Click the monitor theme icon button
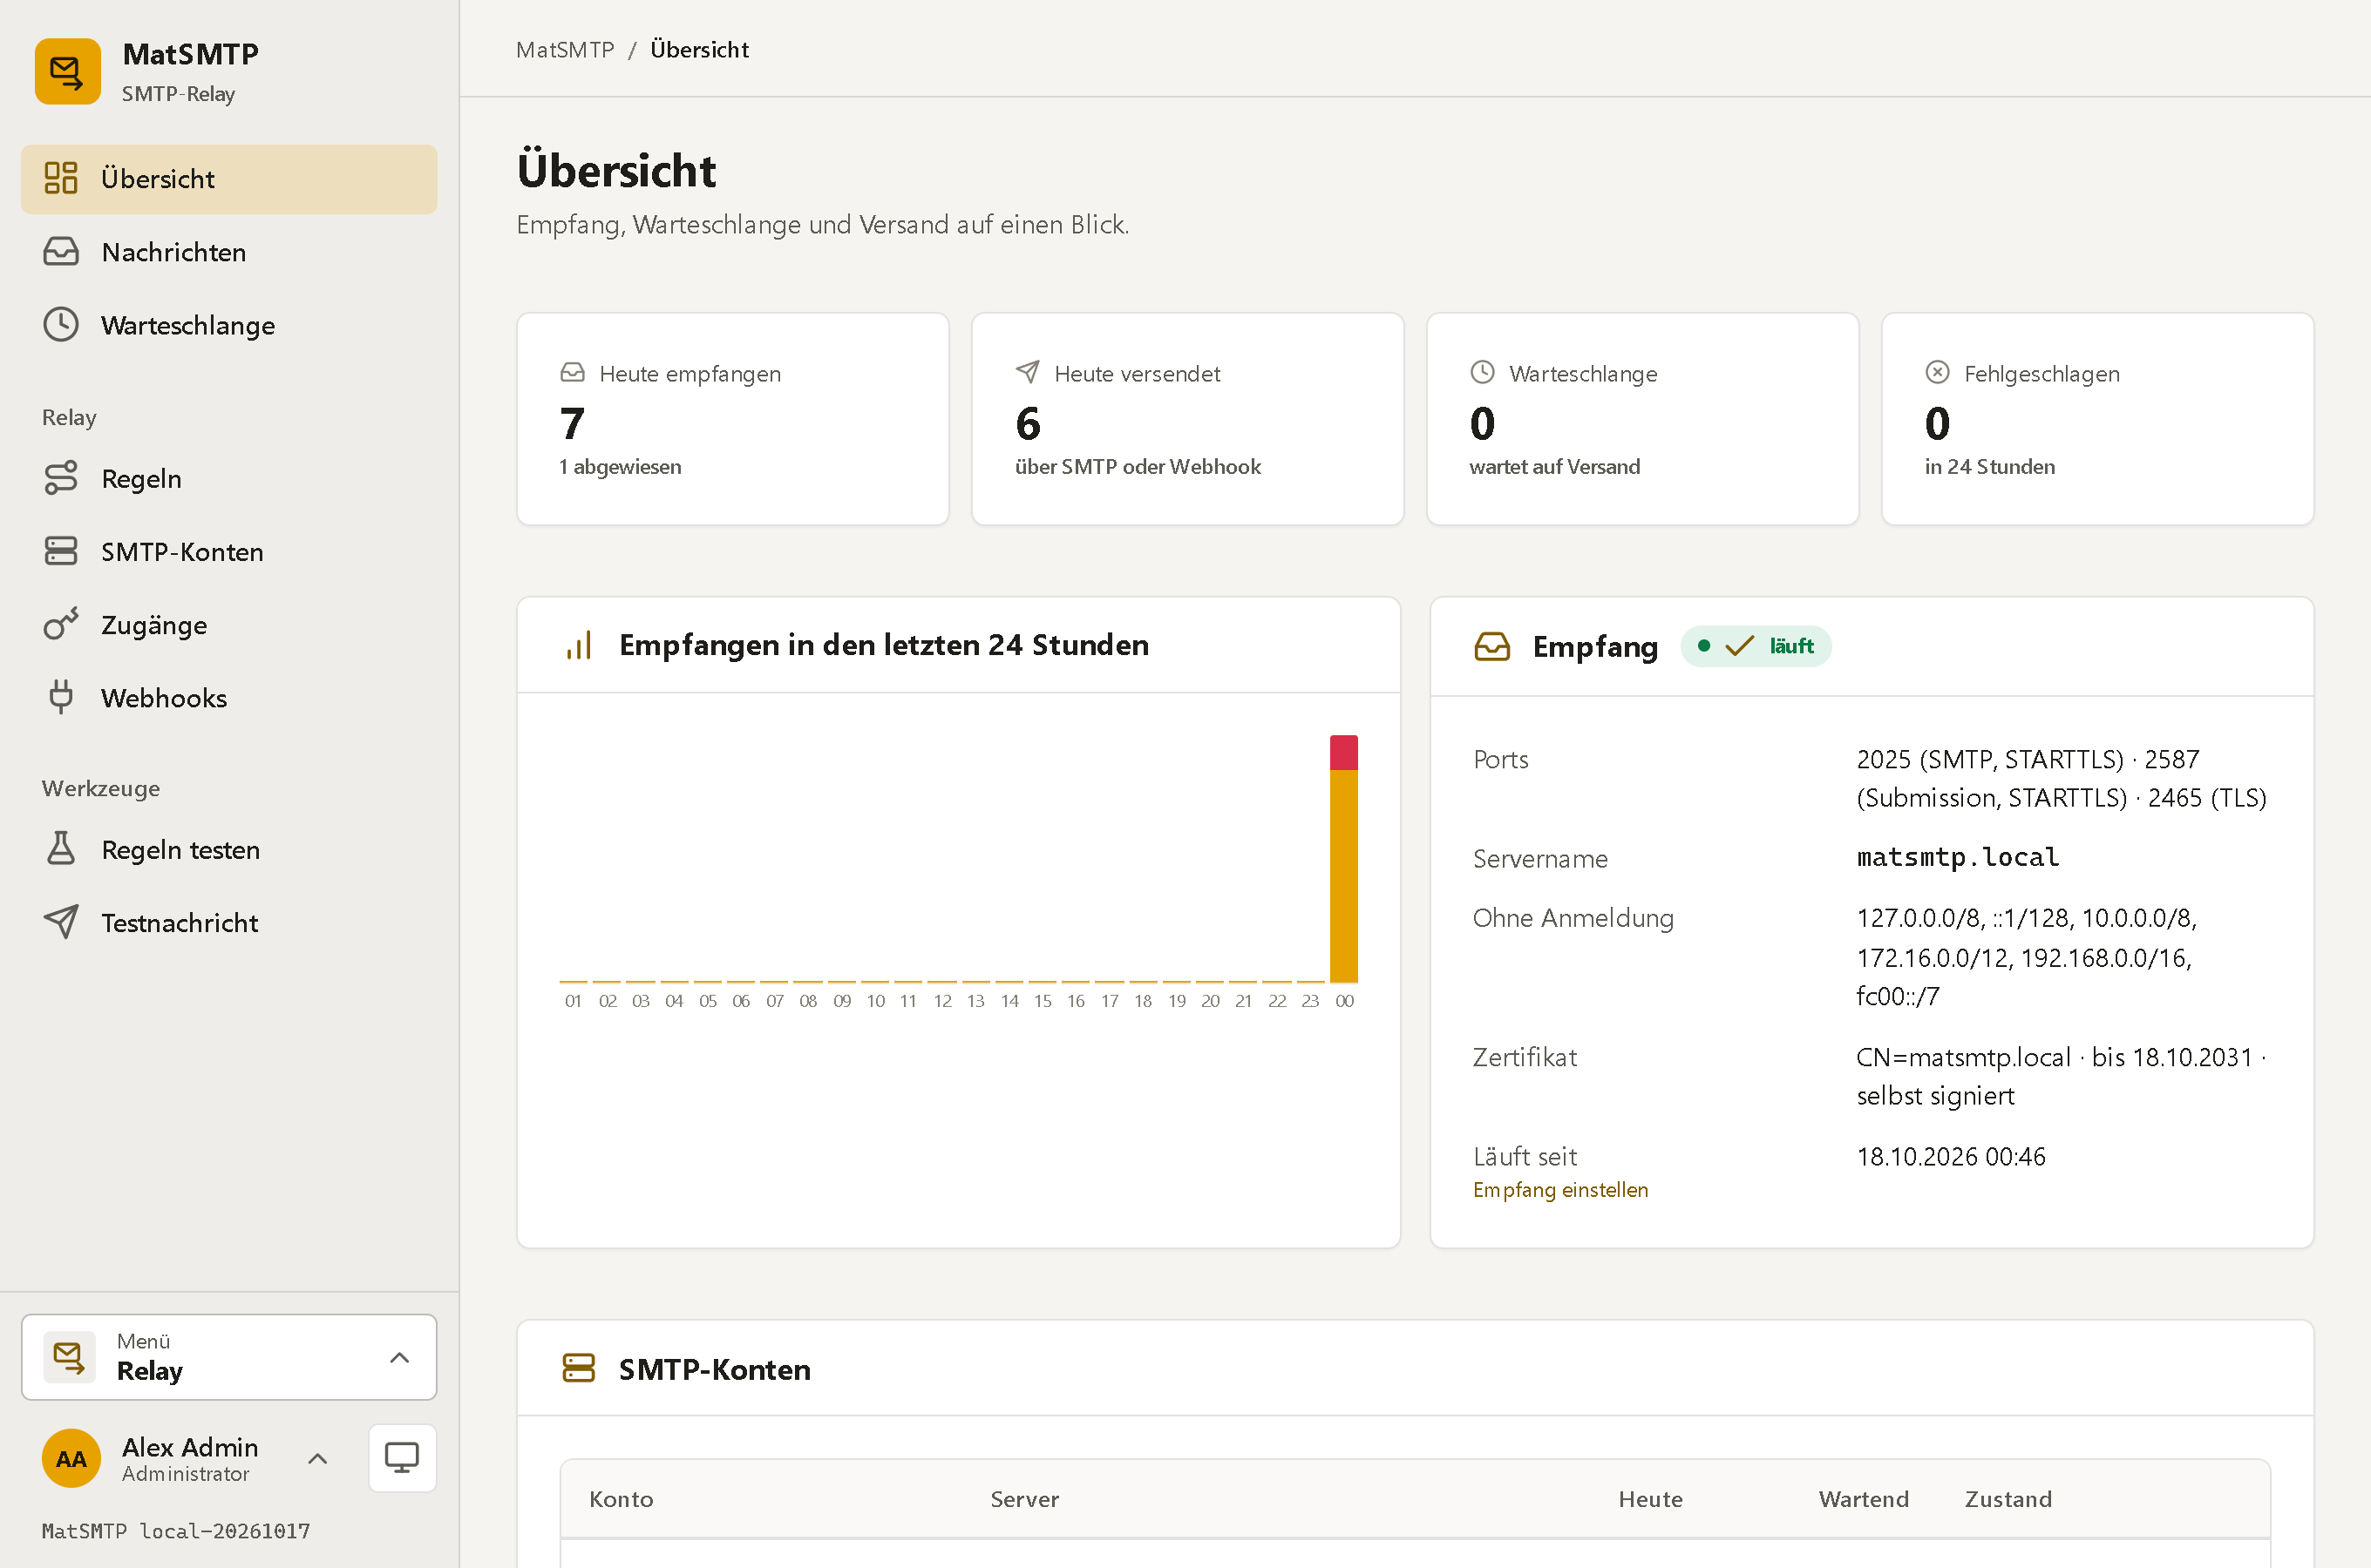Screen dimensions: 2371x1568 pos(402,1458)
